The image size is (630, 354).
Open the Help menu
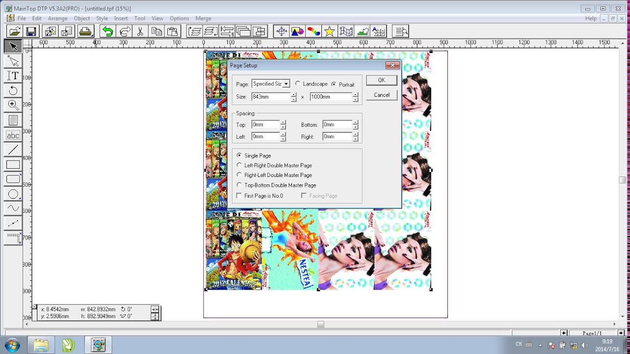pos(591,18)
